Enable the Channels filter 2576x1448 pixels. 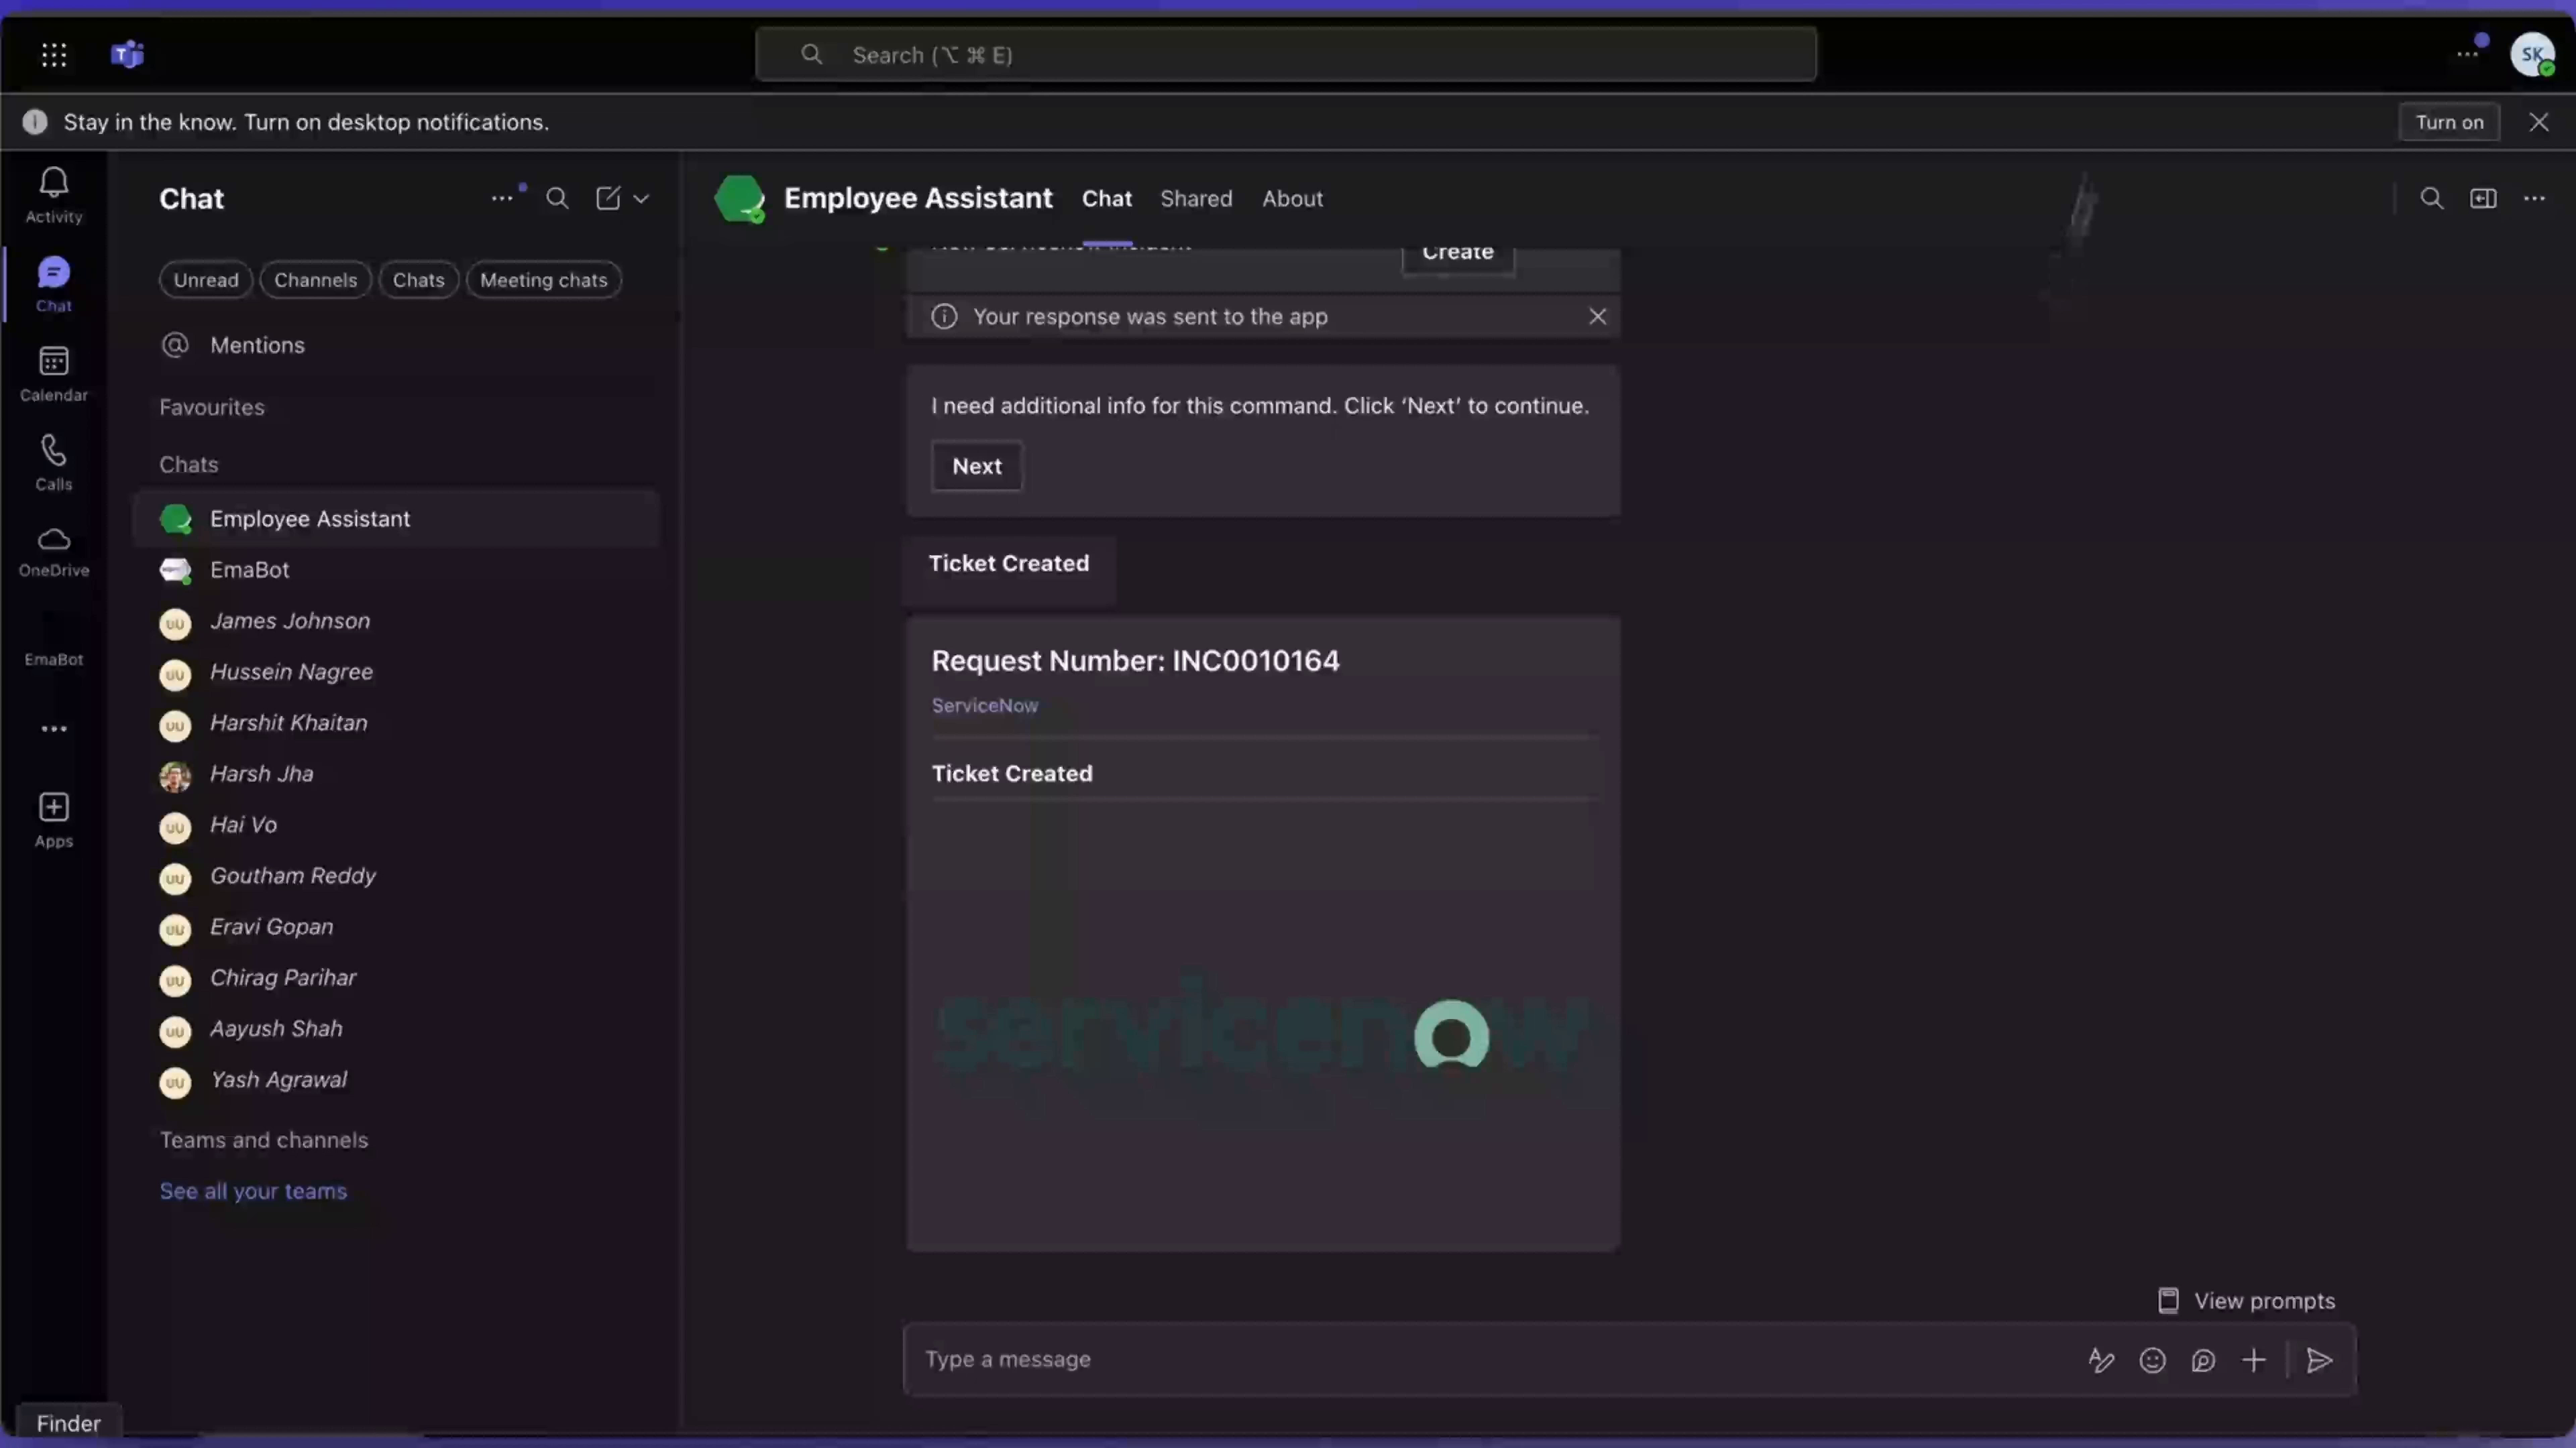point(315,280)
